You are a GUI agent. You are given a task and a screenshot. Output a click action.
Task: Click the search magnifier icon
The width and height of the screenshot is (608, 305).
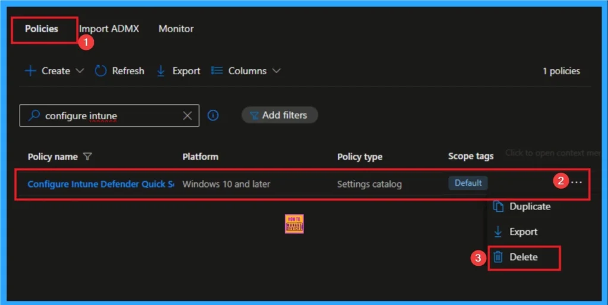pyautogui.click(x=34, y=115)
